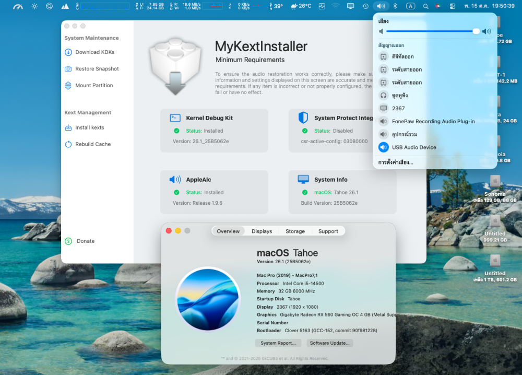
Task: Click the brightness sun icon in menu bar
Action: (34, 6)
